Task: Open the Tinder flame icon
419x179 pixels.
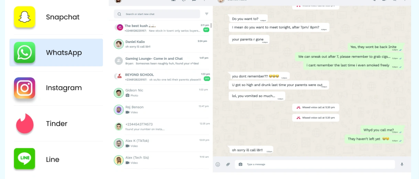Action: click(25, 124)
